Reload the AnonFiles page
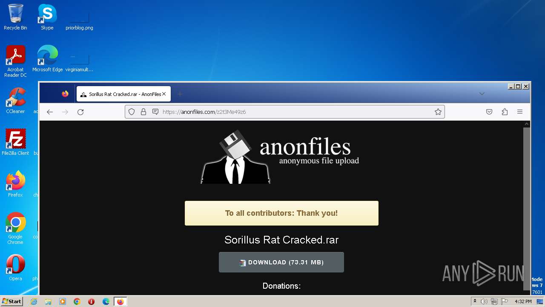Screen dimensions: 545x307 (80, 112)
